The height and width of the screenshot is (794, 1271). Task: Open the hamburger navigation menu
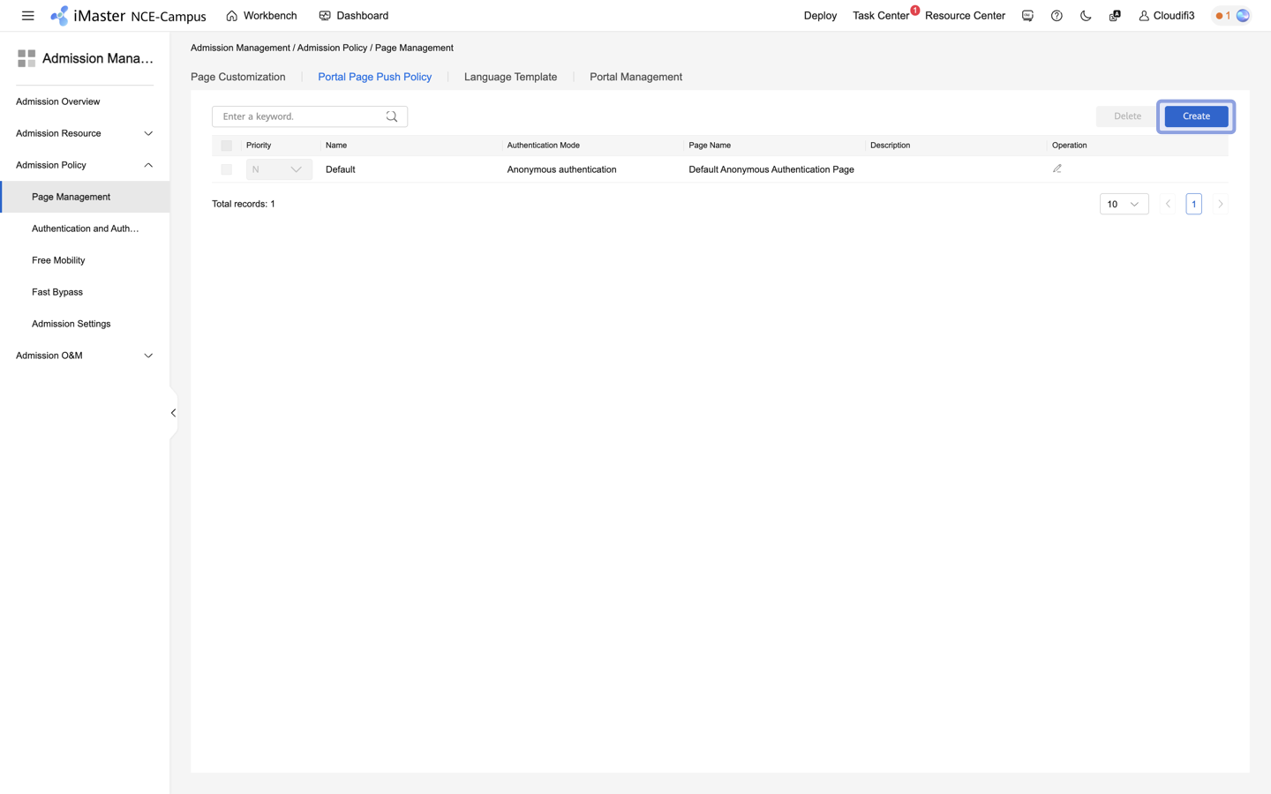(x=27, y=15)
